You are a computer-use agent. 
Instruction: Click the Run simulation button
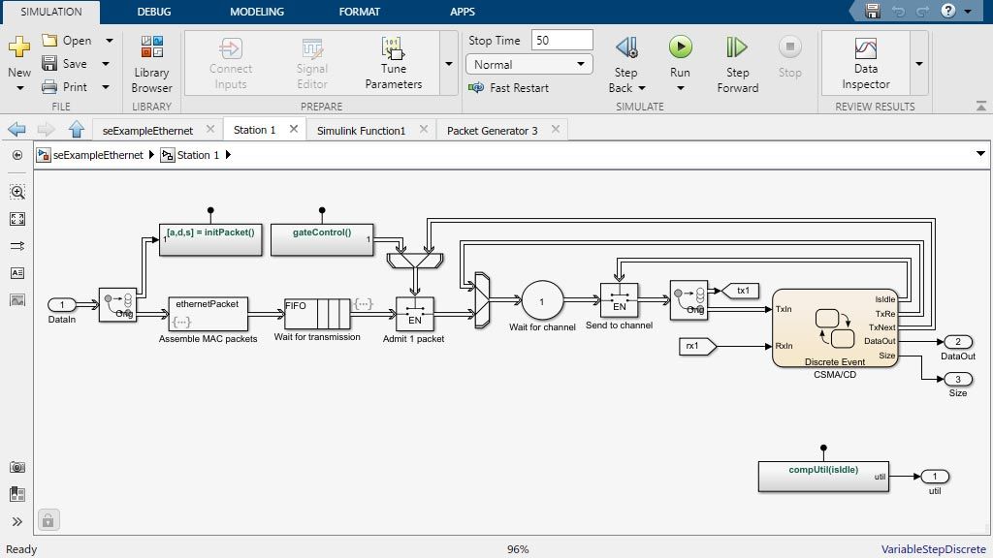coord(680,48)
